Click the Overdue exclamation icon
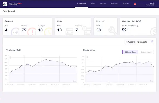This screenshot has width=159, height=103. pos(32,31)
